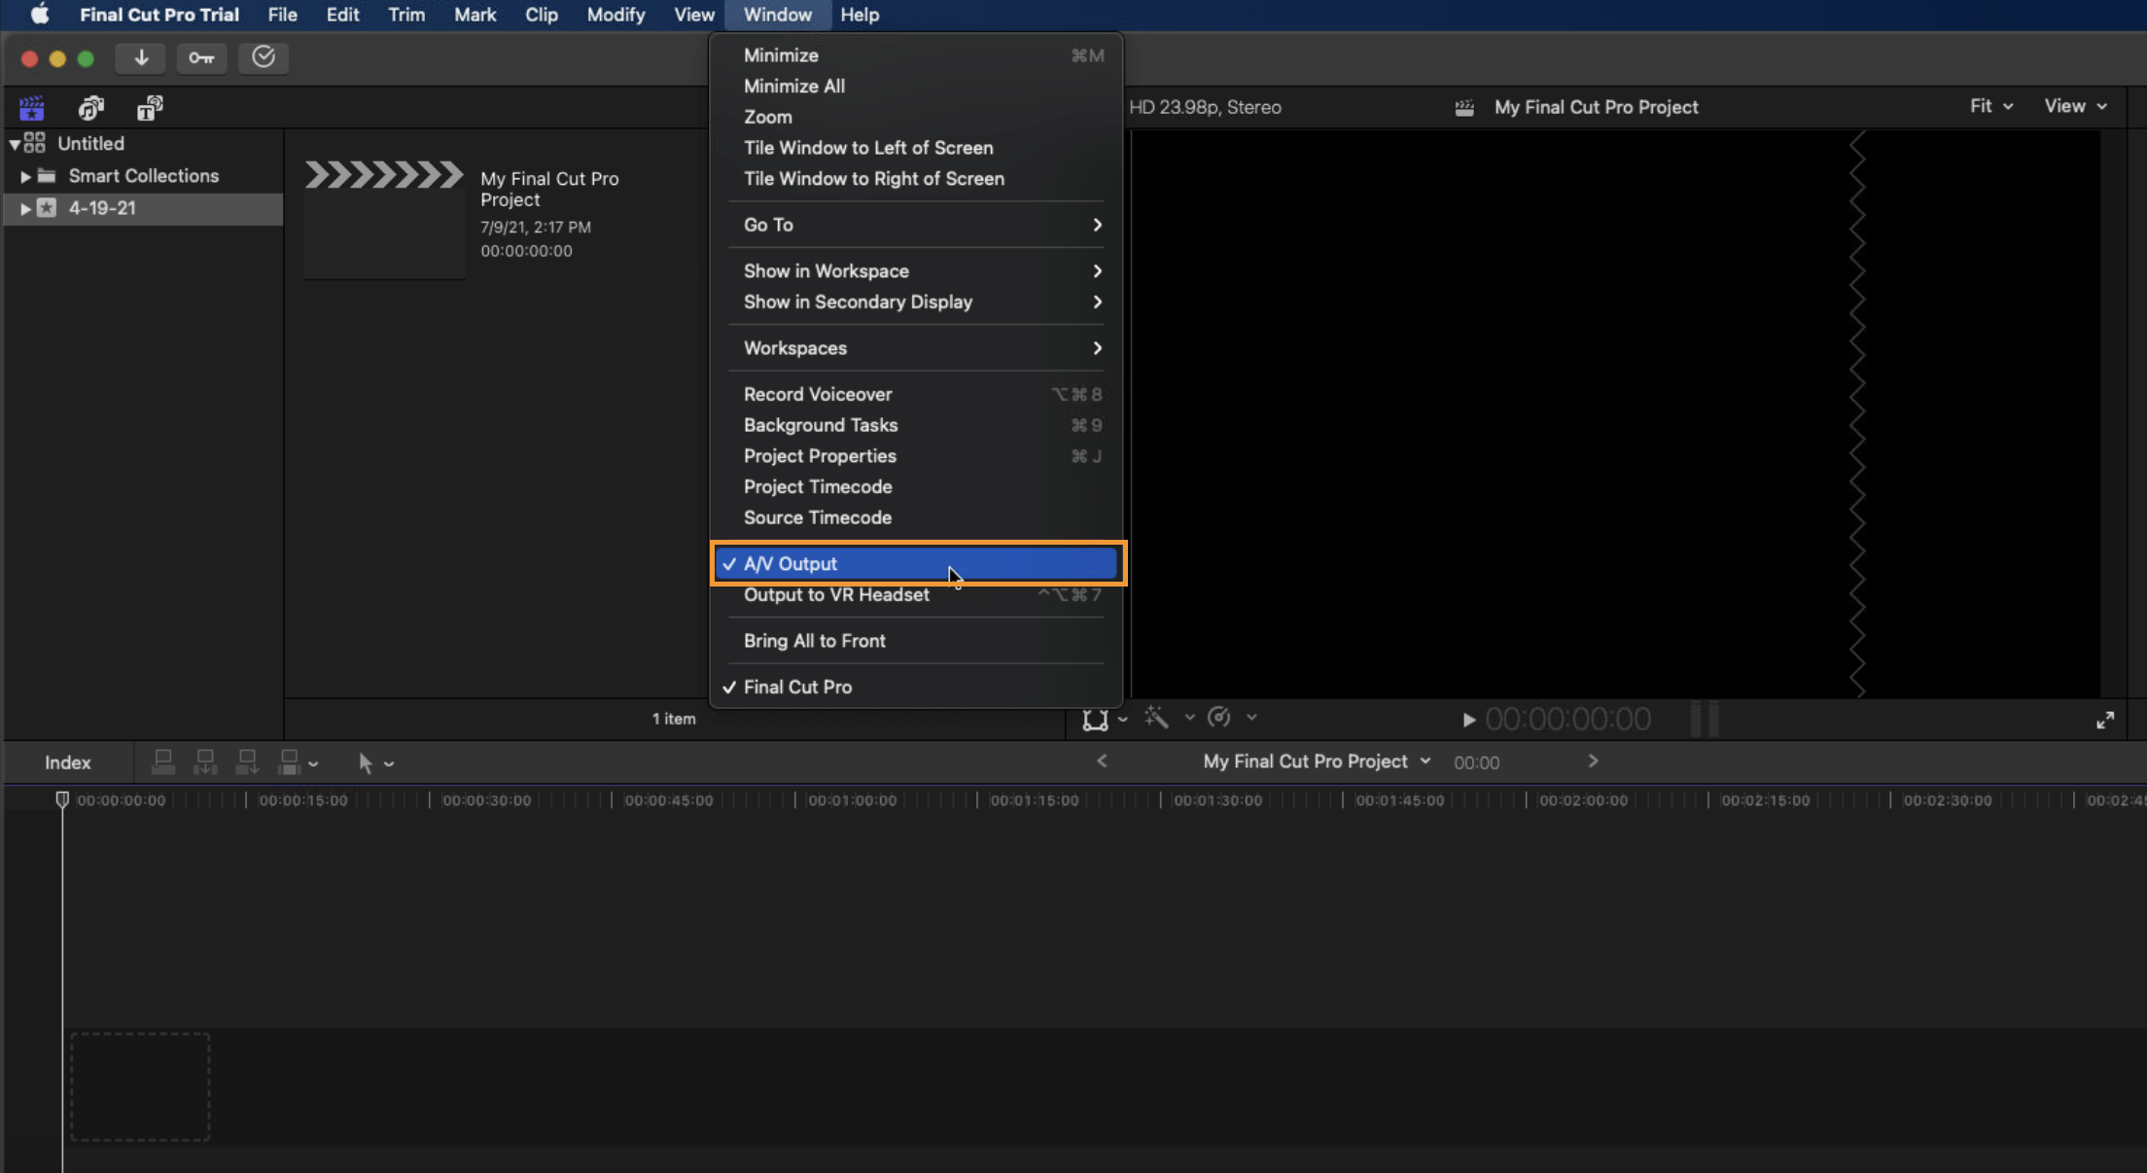This screenshot has height=1173, width=2147.
Task: Open the keyword editor key icon
Action: tap(201, 57)
